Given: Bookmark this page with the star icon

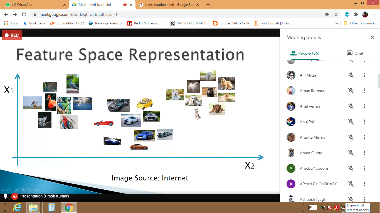Looking at the screenshot, I should (x=336, y=14).
